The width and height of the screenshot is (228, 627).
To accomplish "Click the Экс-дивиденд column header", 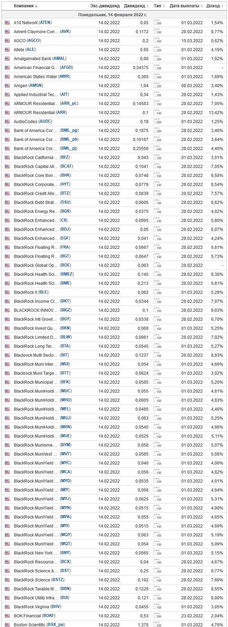I will point(105,6).
